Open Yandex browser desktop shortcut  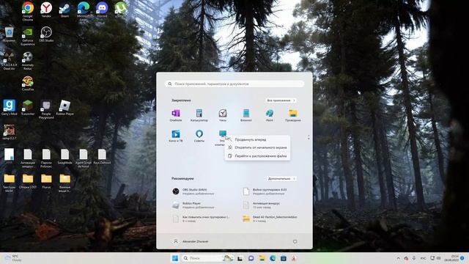click(46, 10)
